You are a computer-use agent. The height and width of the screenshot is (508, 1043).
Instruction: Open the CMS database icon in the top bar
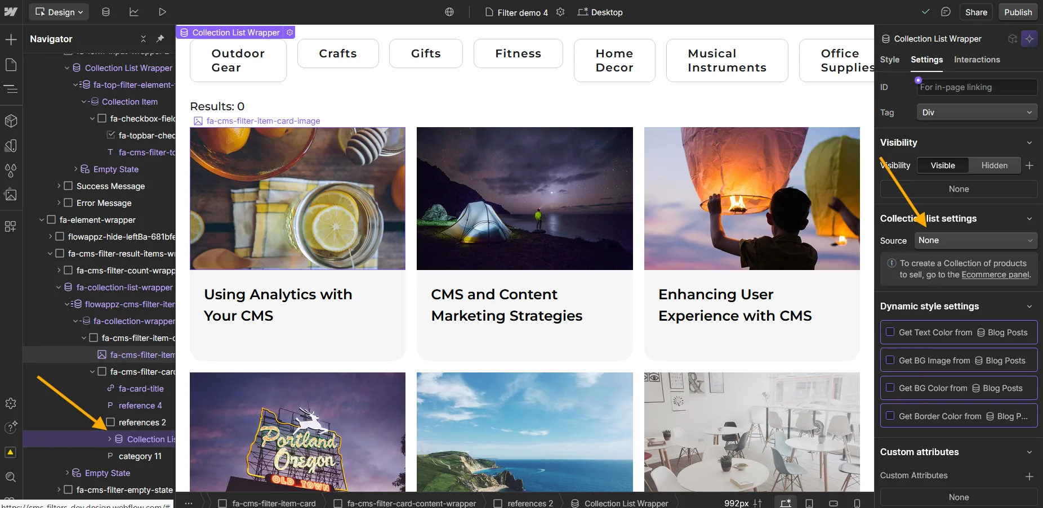[x=106, y=12]
